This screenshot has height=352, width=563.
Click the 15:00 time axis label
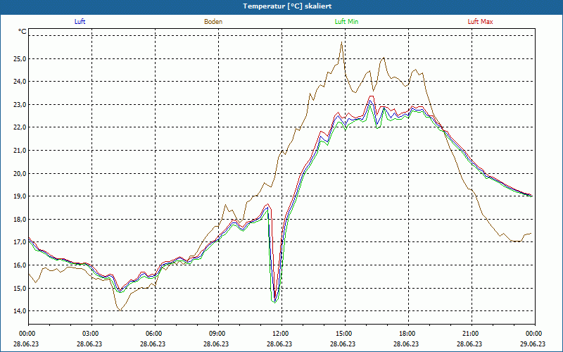(x=343, y=334)
